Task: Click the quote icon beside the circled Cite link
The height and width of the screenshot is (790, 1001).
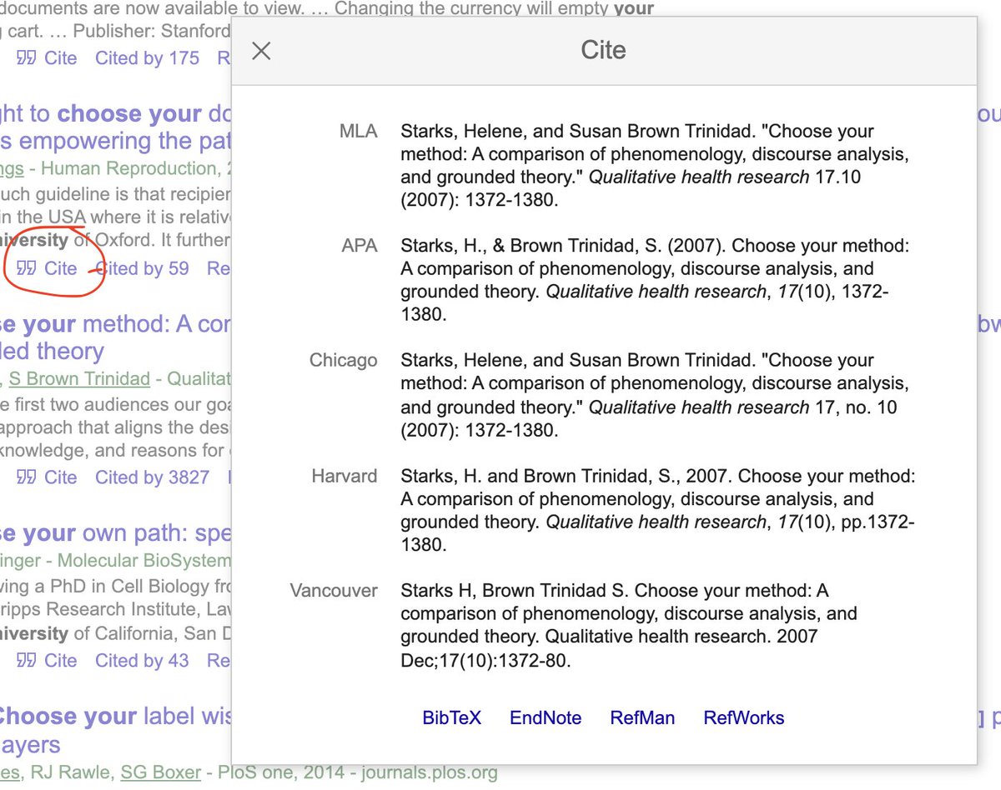Action: click(26, 268)
